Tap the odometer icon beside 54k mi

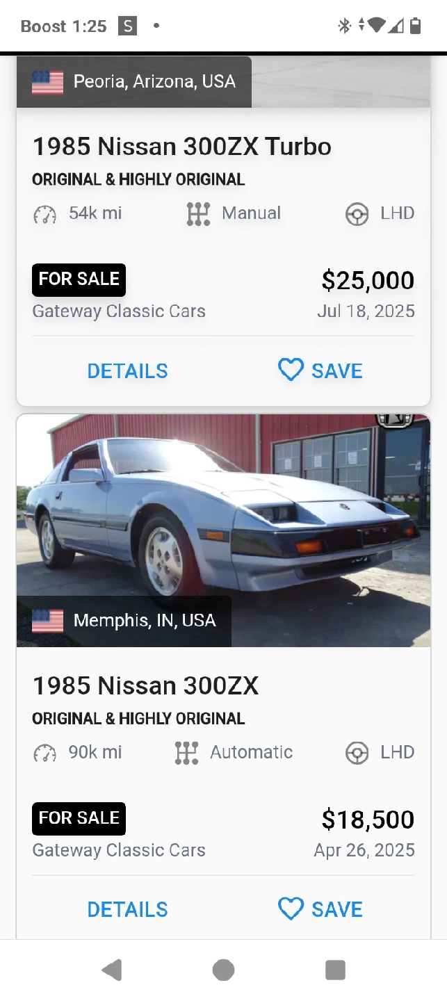click(x=45, y=214)
